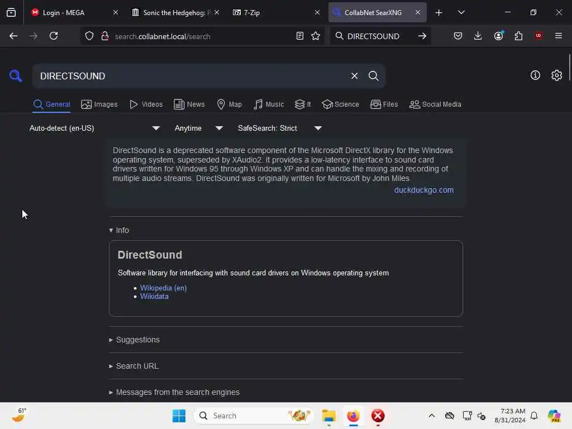This screenshot has height=429, width=572.
Task: Open the Windows Start menu
Action: (x=179, y=416)
